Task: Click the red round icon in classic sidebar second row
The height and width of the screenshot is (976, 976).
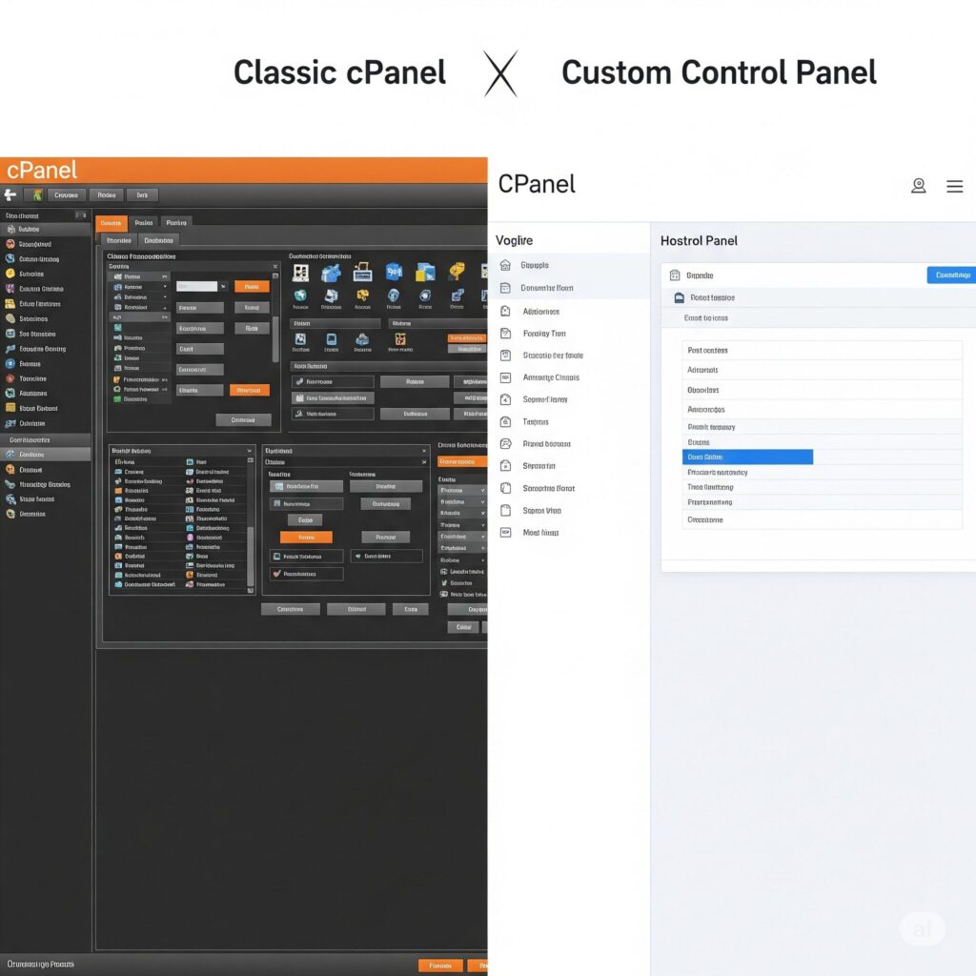Action: coord(10,244)
